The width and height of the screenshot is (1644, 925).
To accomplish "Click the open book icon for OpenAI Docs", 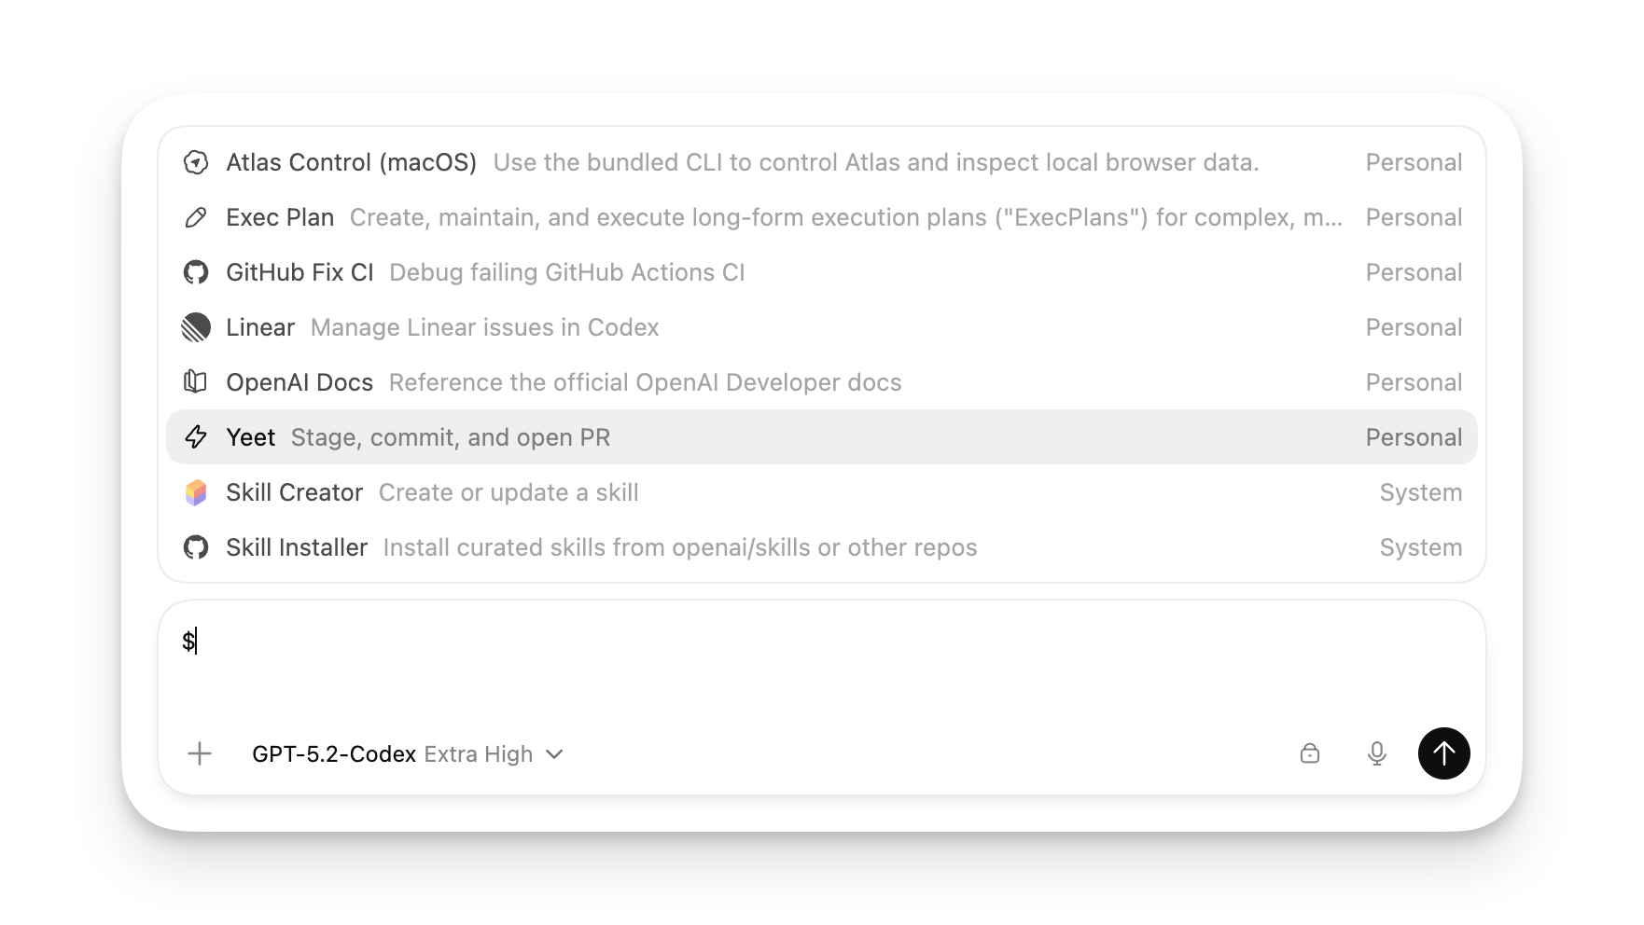I will (x=197, y=381).
